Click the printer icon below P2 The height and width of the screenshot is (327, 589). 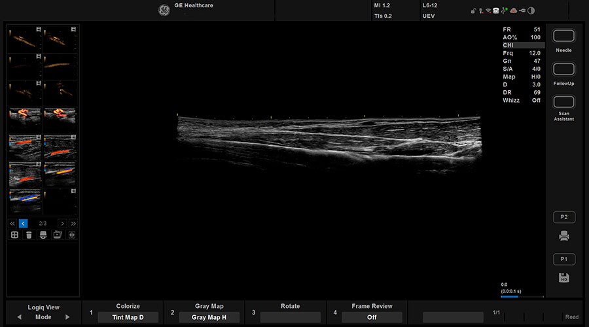[563, 236]
